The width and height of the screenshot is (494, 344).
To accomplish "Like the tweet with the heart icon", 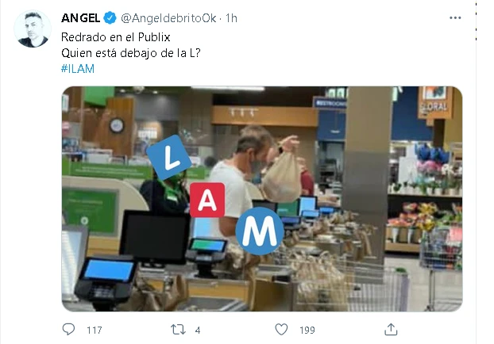I will 281,330.
